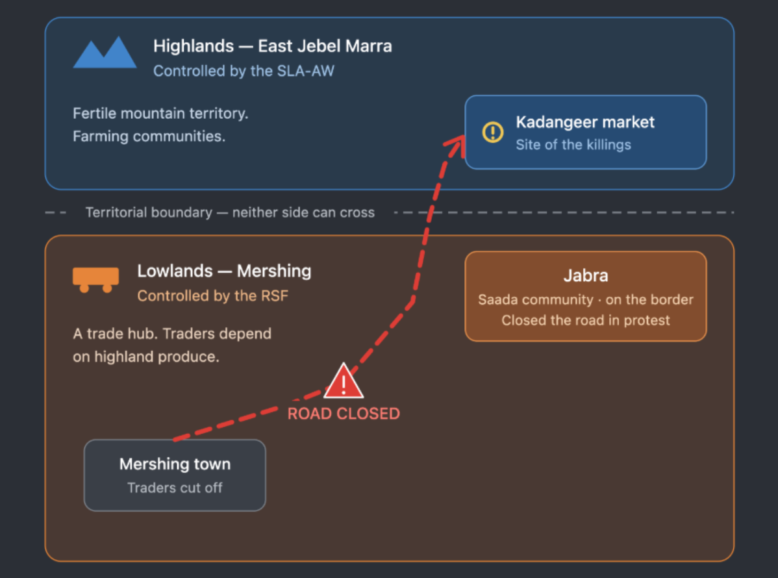This screenshot has width=778, height=578.
Task: Click the Lowlands — Mershing heading
Action: (224, 271)
